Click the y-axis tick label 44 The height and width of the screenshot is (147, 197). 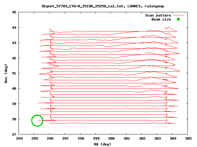[14, 28]
